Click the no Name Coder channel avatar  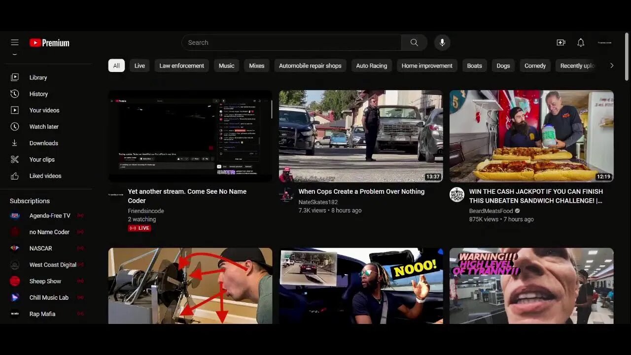pyautogui.click(x=15, y=232)
